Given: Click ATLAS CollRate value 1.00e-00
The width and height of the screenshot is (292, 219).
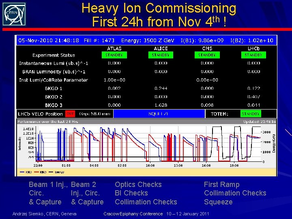Looking at the screenshot, I should pos(114,80).
